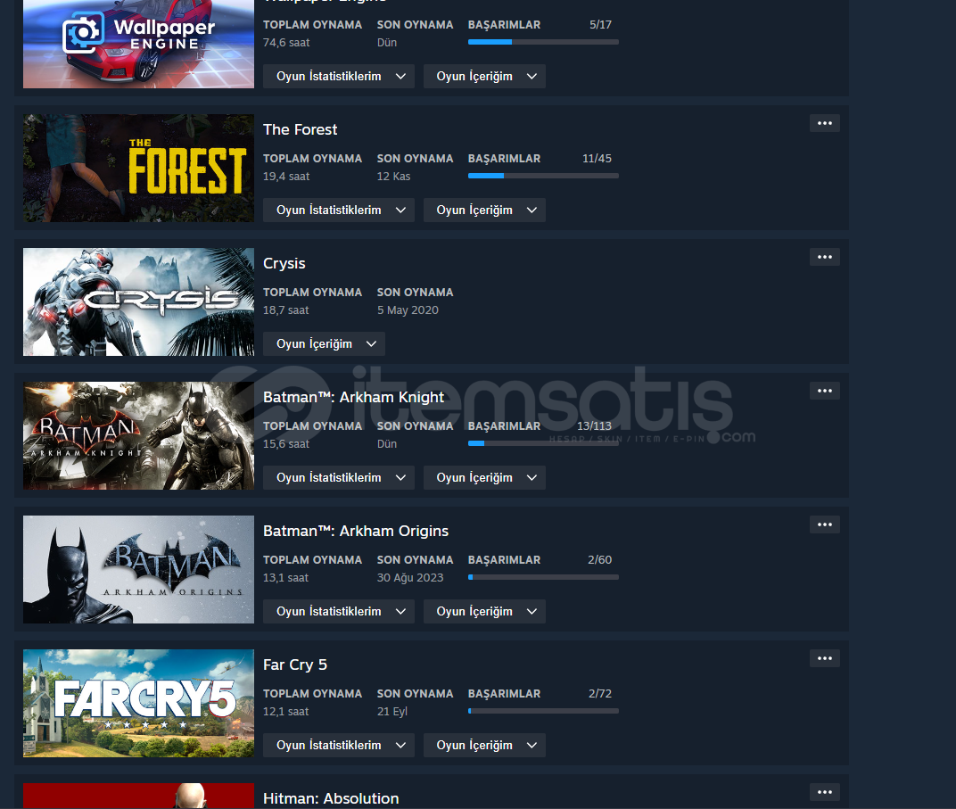Click the 74,6 saat playtime value
This screenshot has height=809, width=956.
[x=286, y=43]
